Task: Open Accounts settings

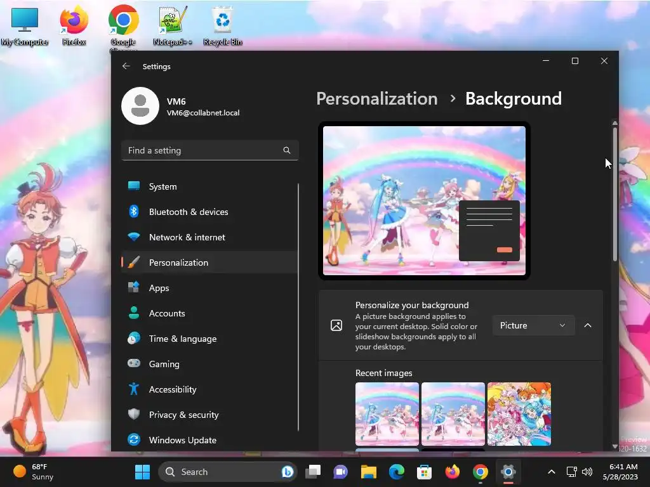Action: pos(209,313)
